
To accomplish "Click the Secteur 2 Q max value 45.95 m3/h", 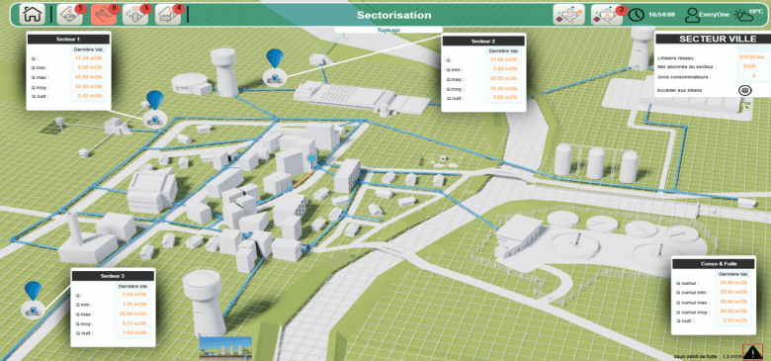I will coord(502,79).
